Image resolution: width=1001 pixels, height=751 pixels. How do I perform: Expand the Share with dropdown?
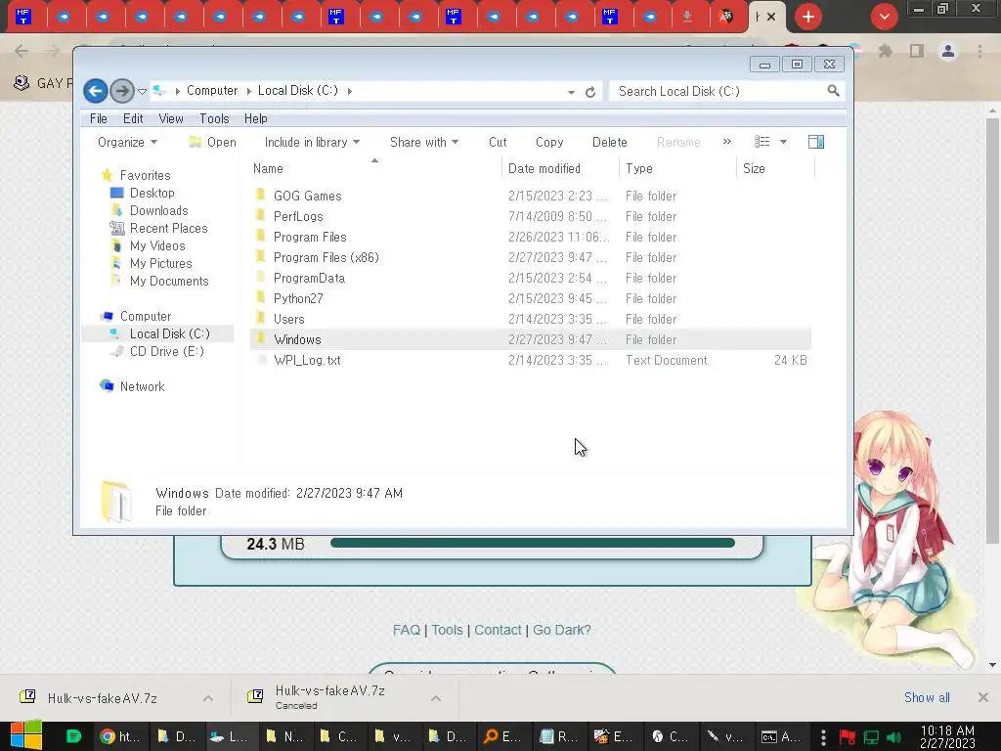[x=424, y=143]
